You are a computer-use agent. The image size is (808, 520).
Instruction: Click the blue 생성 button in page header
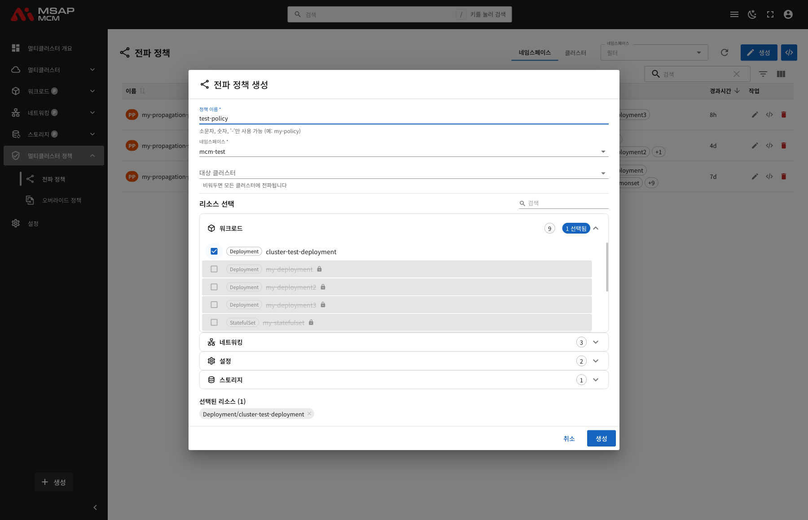point(759,52)
